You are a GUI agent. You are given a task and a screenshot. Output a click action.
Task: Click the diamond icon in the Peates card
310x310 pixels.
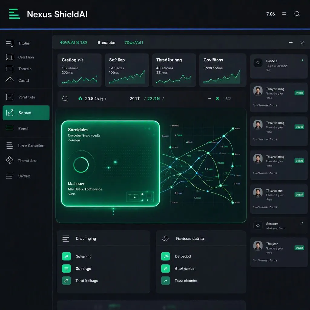(258, 63)
